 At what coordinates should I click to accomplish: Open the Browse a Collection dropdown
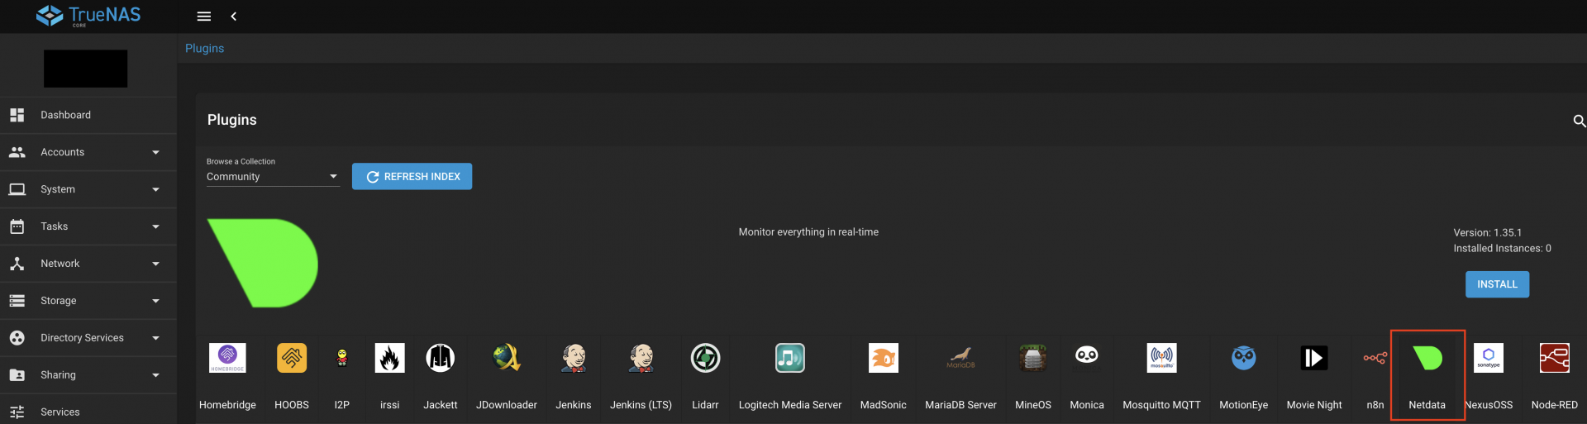coord(273,176)
